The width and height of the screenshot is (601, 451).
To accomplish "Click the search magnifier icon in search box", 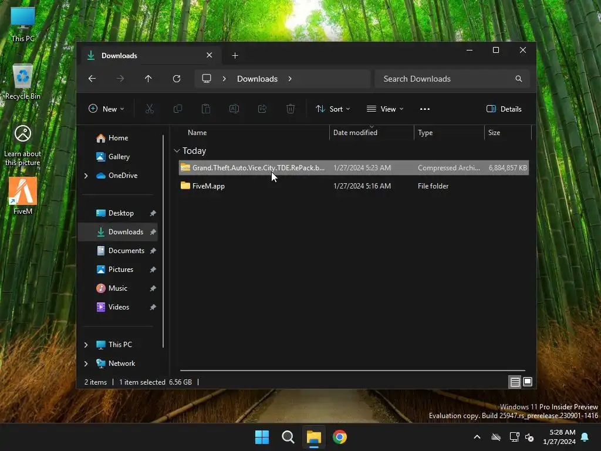I will (x=519, y=79).
